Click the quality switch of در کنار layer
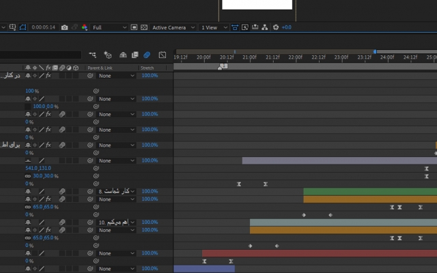Screen dimensions: 437x273 [x=41, y=76]
